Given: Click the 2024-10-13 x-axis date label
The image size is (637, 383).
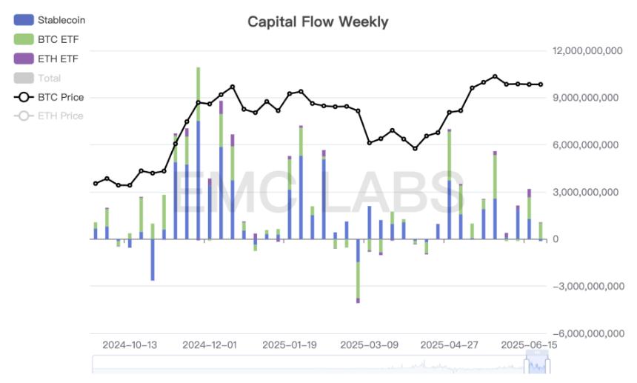Looking at the screenshot, I should click(x=130, y=345).
